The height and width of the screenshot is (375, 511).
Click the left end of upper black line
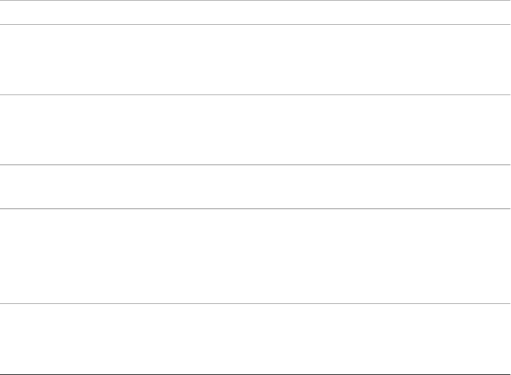pos(2,304)
